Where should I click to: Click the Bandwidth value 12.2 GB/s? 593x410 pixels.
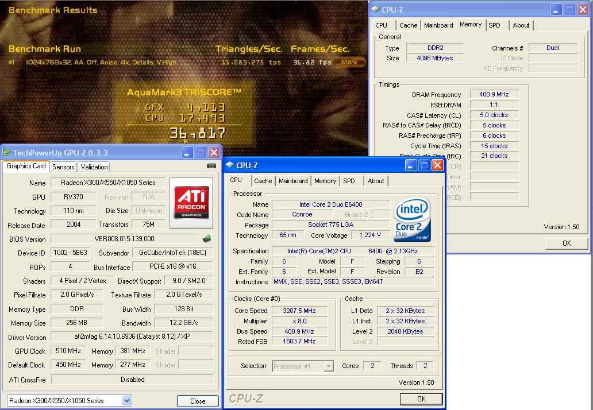184,323
